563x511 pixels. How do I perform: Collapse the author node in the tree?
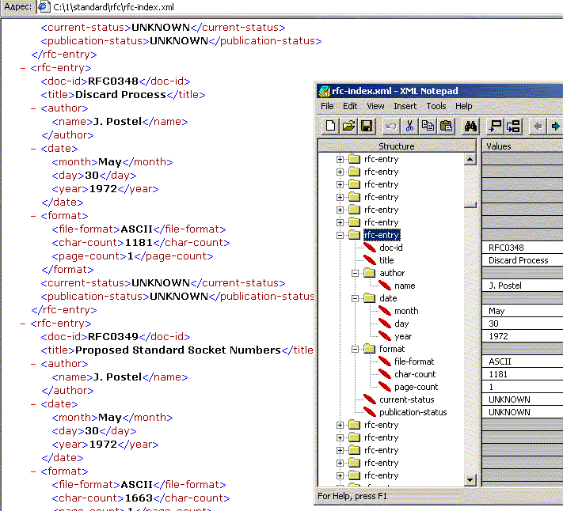(355, 273)
